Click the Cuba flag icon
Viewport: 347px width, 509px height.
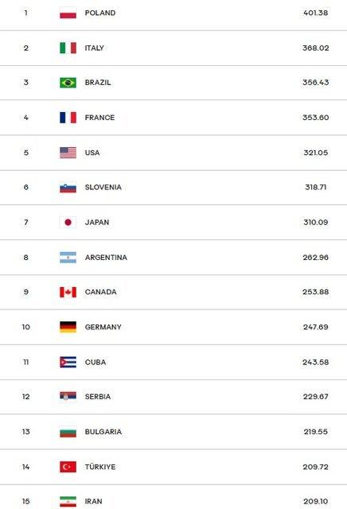pyautogui.click(x=68, y=362)
